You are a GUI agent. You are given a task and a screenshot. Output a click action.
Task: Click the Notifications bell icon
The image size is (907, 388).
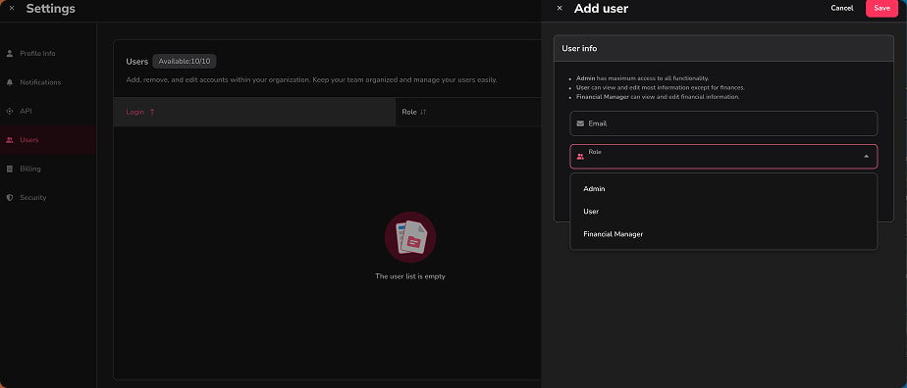coord(9,82)
